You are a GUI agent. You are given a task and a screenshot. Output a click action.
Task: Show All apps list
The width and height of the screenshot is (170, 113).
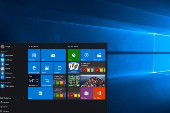click(x=5, y=111)
